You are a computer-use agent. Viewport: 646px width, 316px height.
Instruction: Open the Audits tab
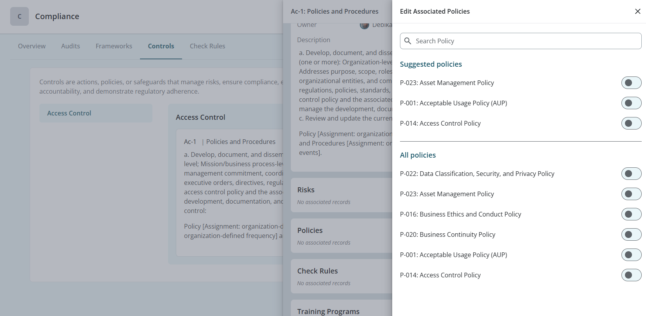pos(70,46)
